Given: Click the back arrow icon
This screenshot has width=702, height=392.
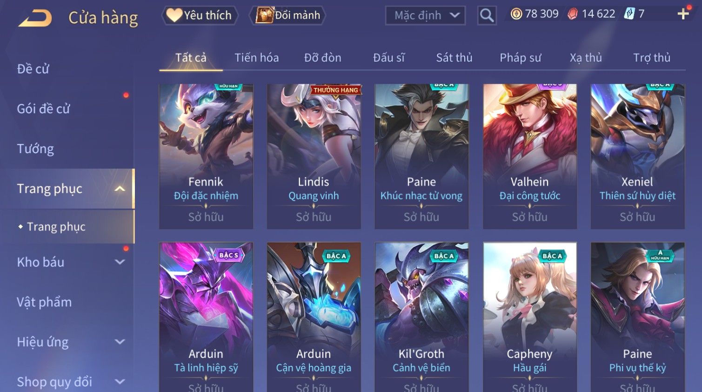Looking at the screenshot, I should click(35, 18).
